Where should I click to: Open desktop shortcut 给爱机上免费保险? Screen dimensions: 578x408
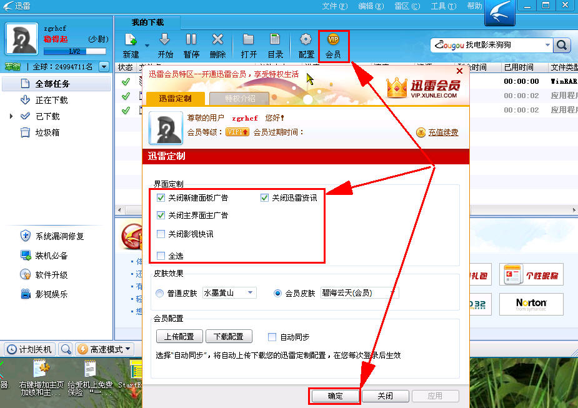coord(90,377)
